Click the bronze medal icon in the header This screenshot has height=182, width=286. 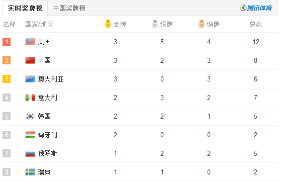click(x=202, y=24)
